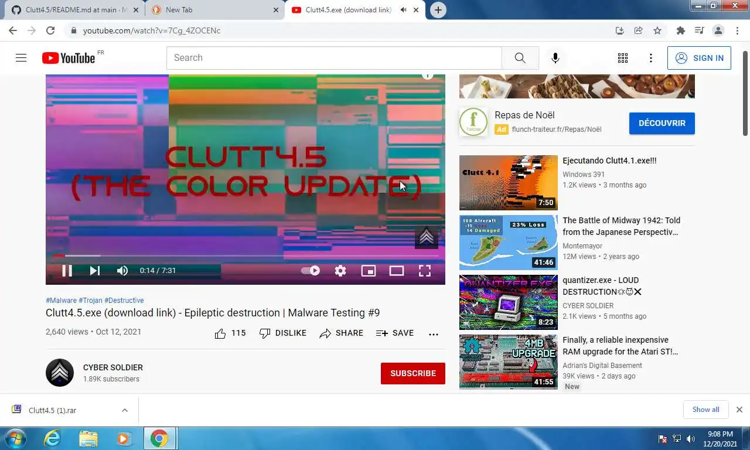Open quantizer.exe video thumbnail
Viewport: 750px width, 450px height.
pyautogui.click(x=509, y=302)
